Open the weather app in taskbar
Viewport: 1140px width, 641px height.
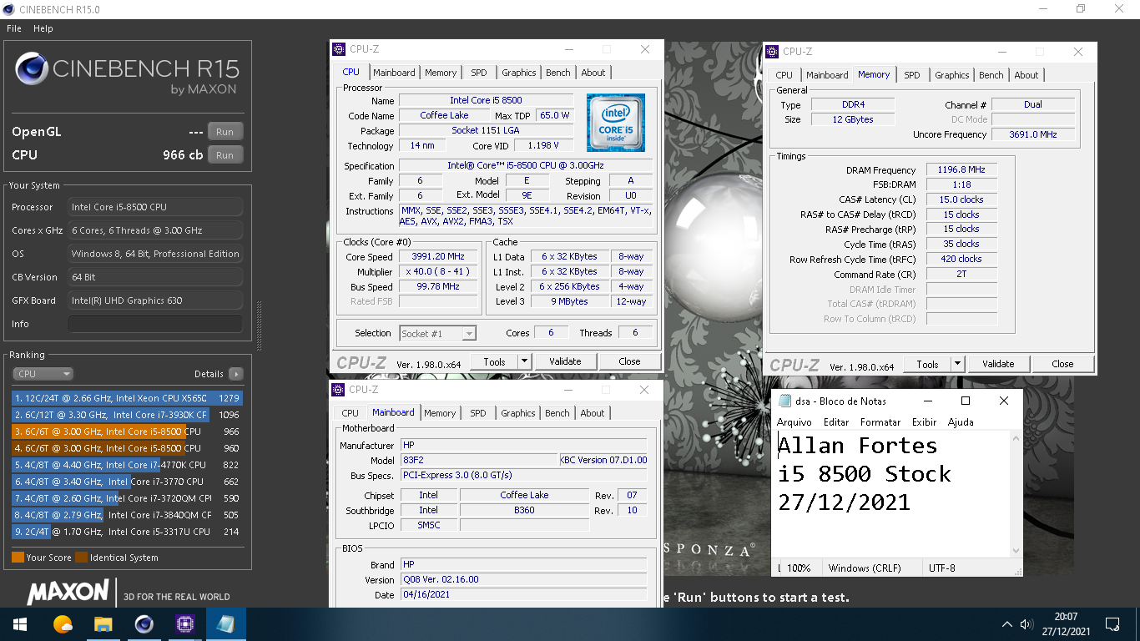coord(63,624)
